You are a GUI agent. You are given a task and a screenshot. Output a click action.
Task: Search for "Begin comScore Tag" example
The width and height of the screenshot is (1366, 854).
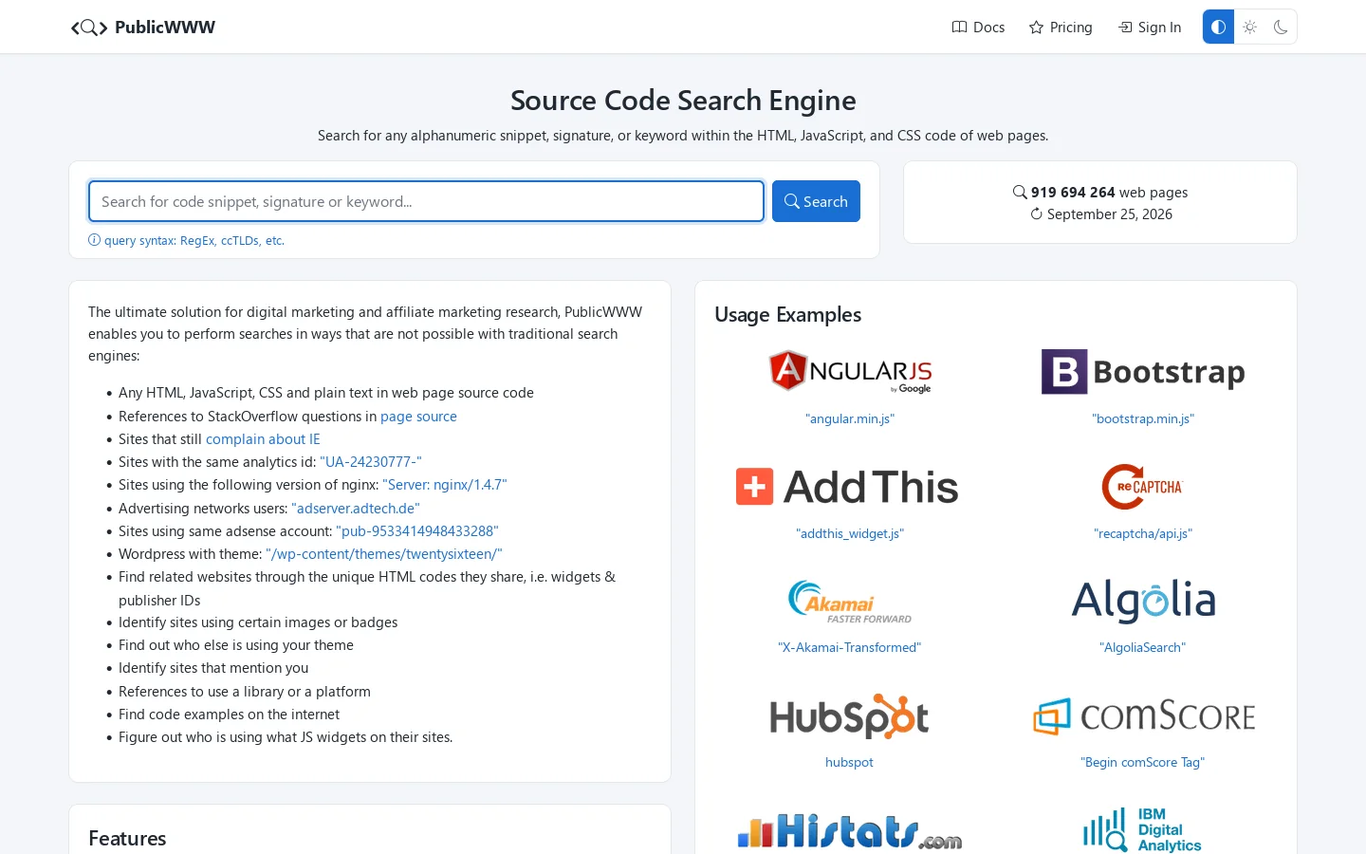1143,762
